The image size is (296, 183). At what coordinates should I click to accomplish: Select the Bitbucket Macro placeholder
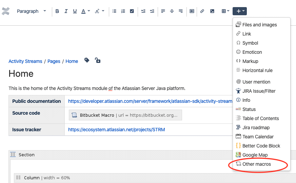click(125, 115)
